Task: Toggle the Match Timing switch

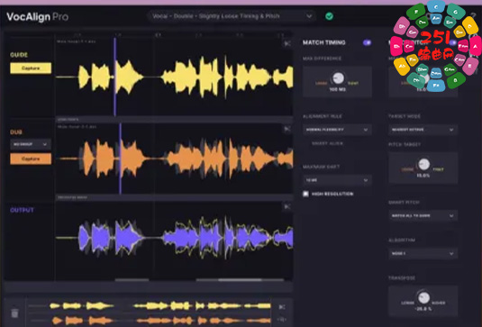Action: [x=367, y=42]
